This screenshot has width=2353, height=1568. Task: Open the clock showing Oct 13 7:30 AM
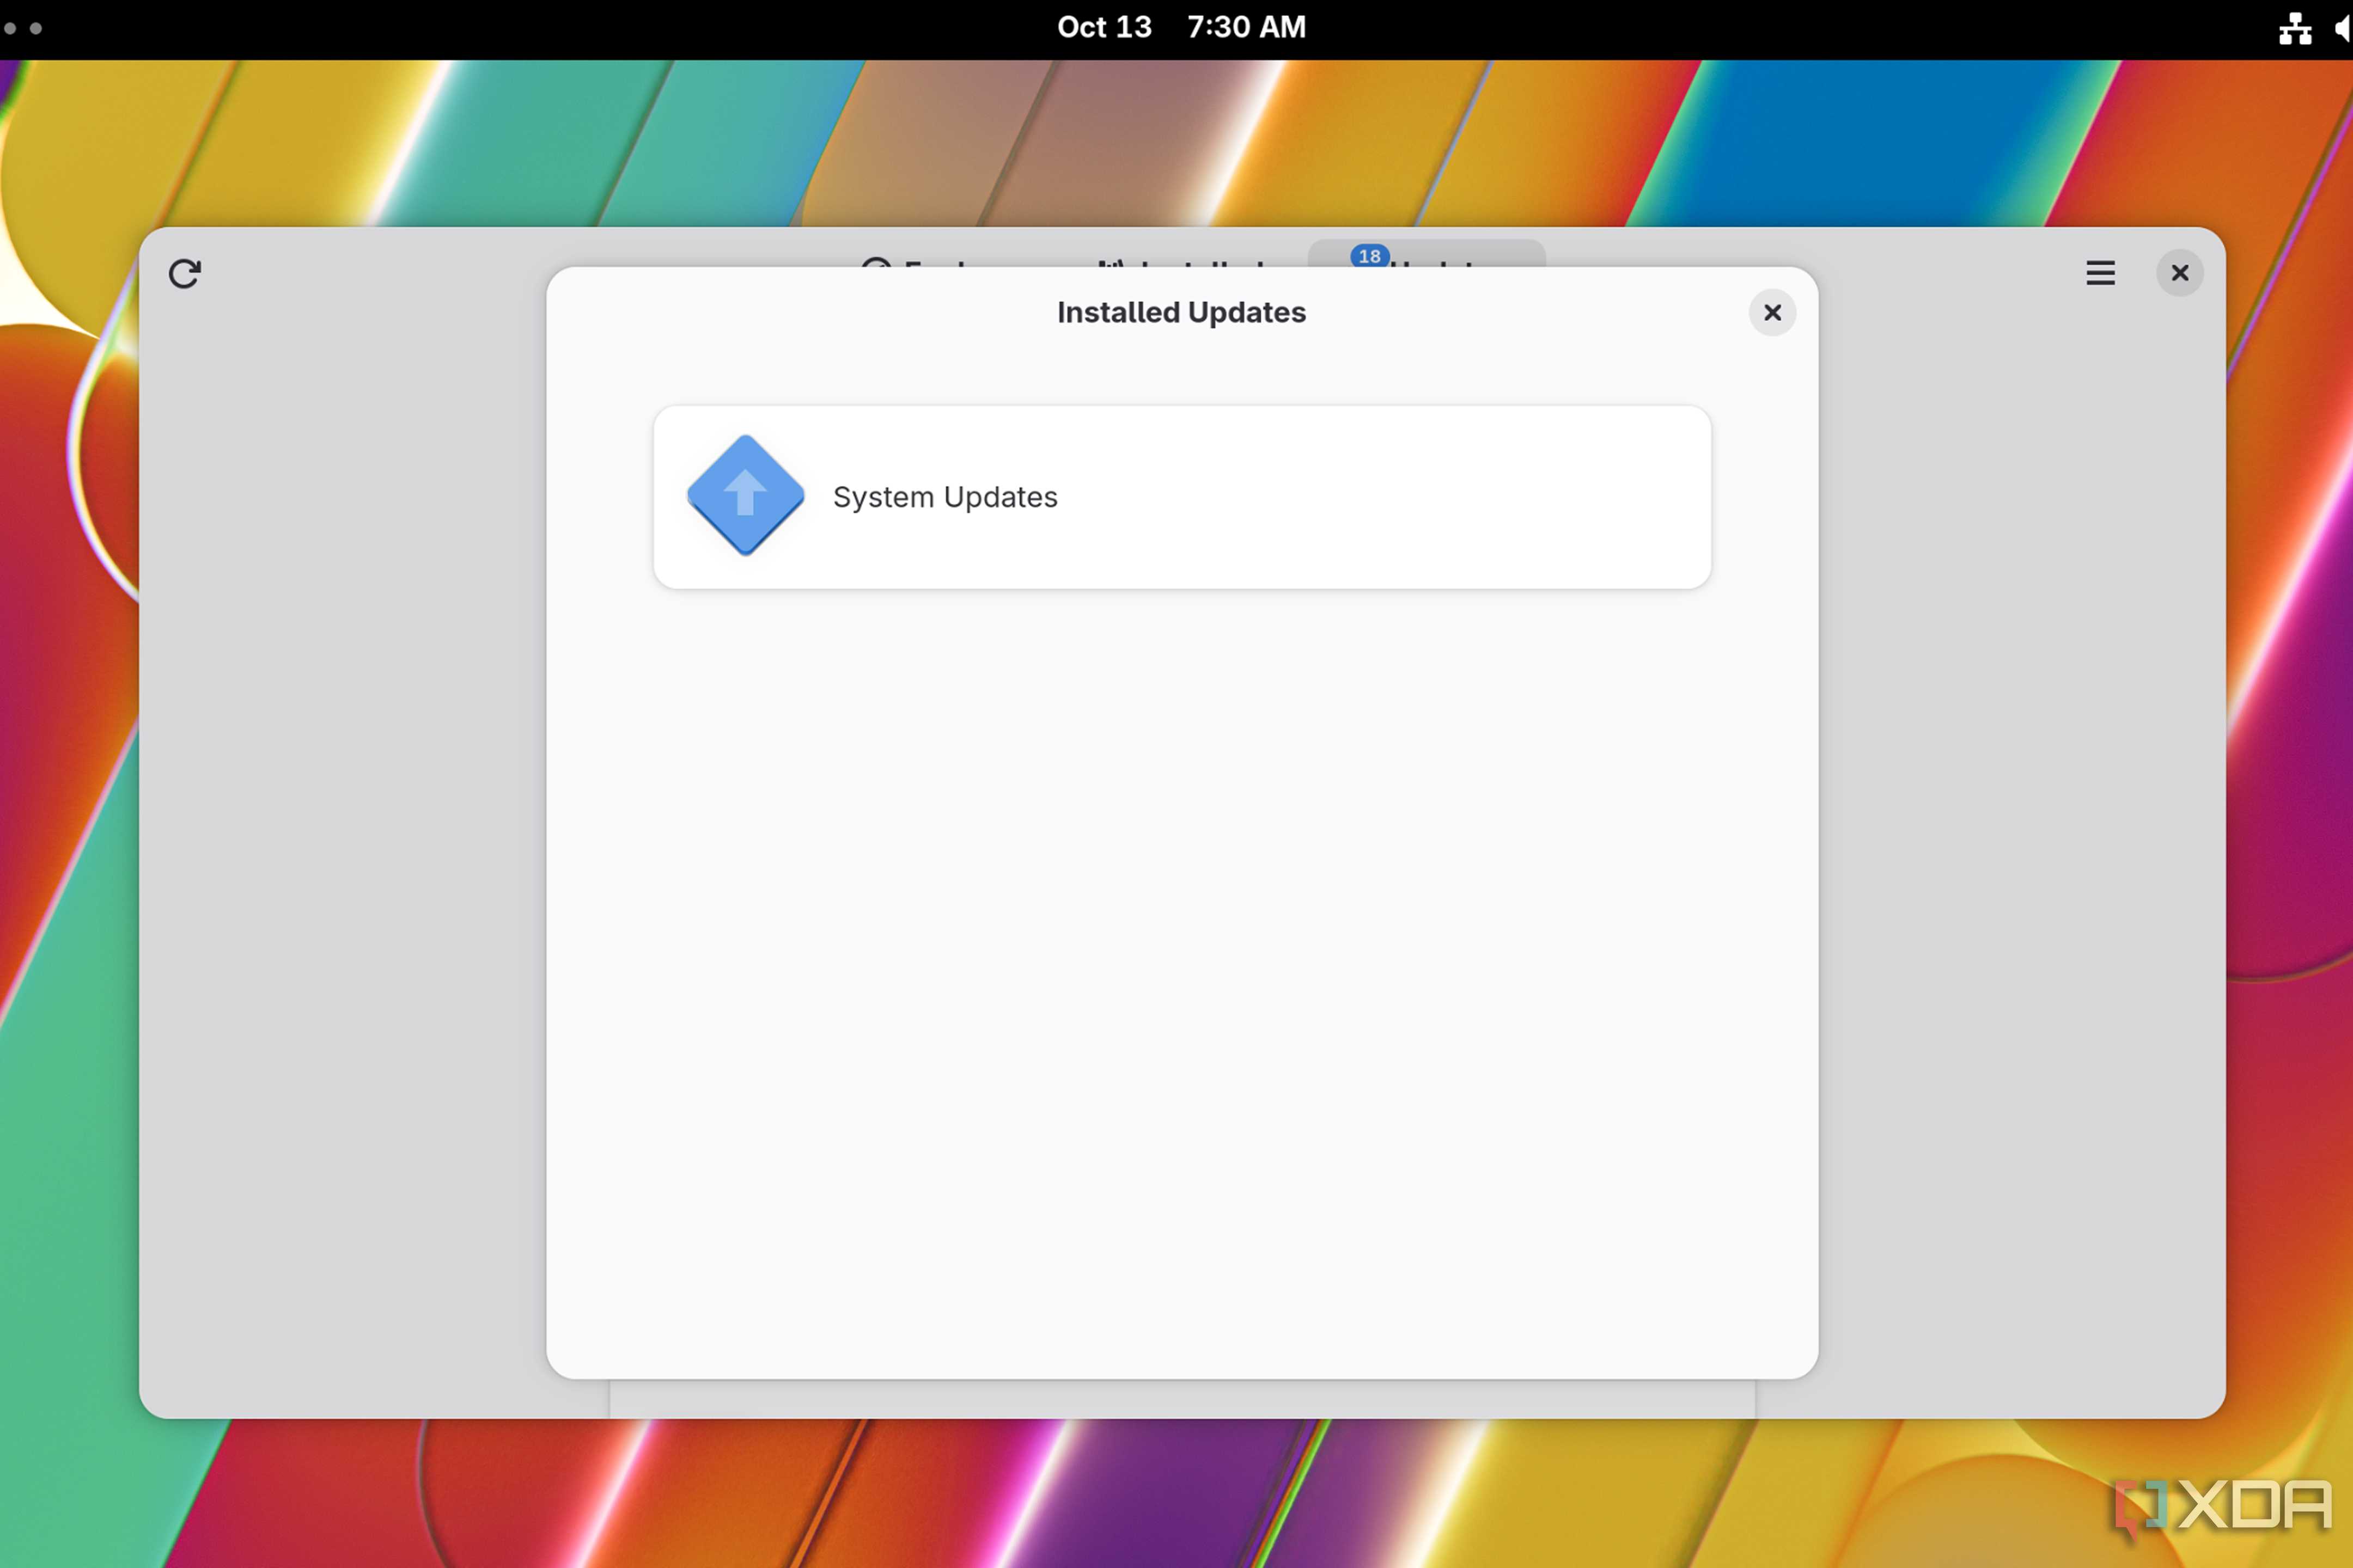coord(1181,27)
